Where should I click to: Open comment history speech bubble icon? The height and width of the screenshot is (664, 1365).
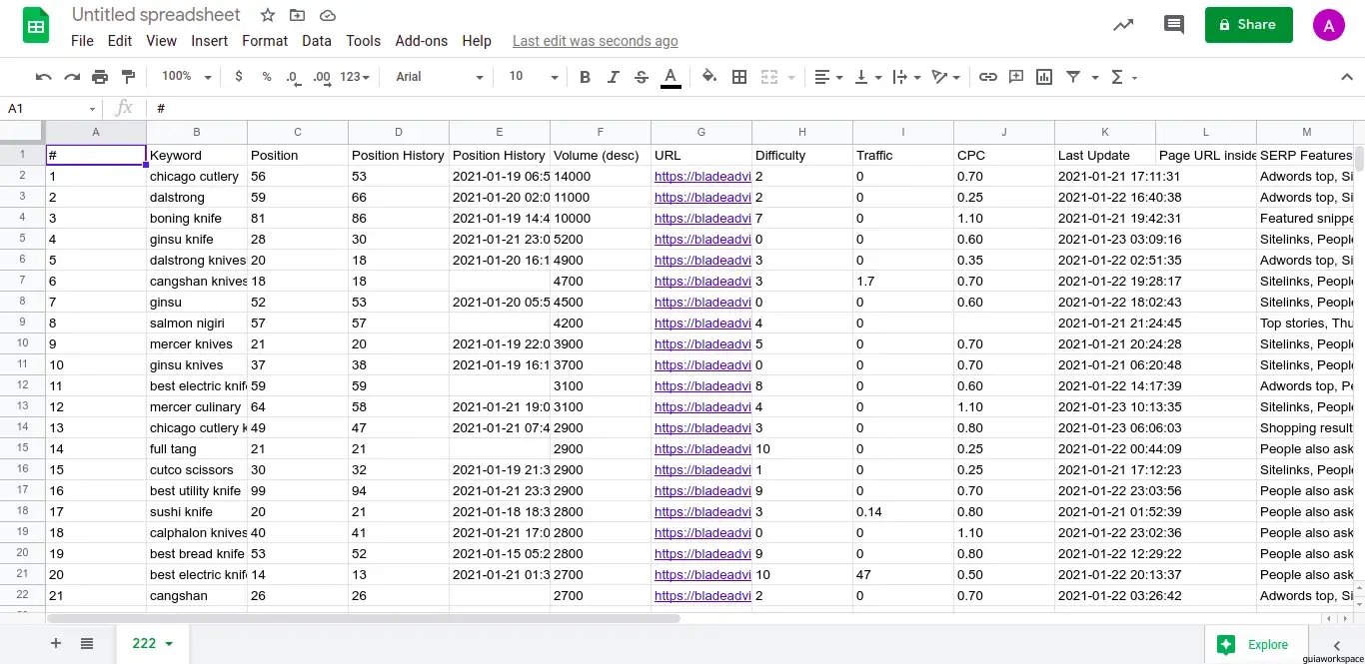click(1174, 25)
